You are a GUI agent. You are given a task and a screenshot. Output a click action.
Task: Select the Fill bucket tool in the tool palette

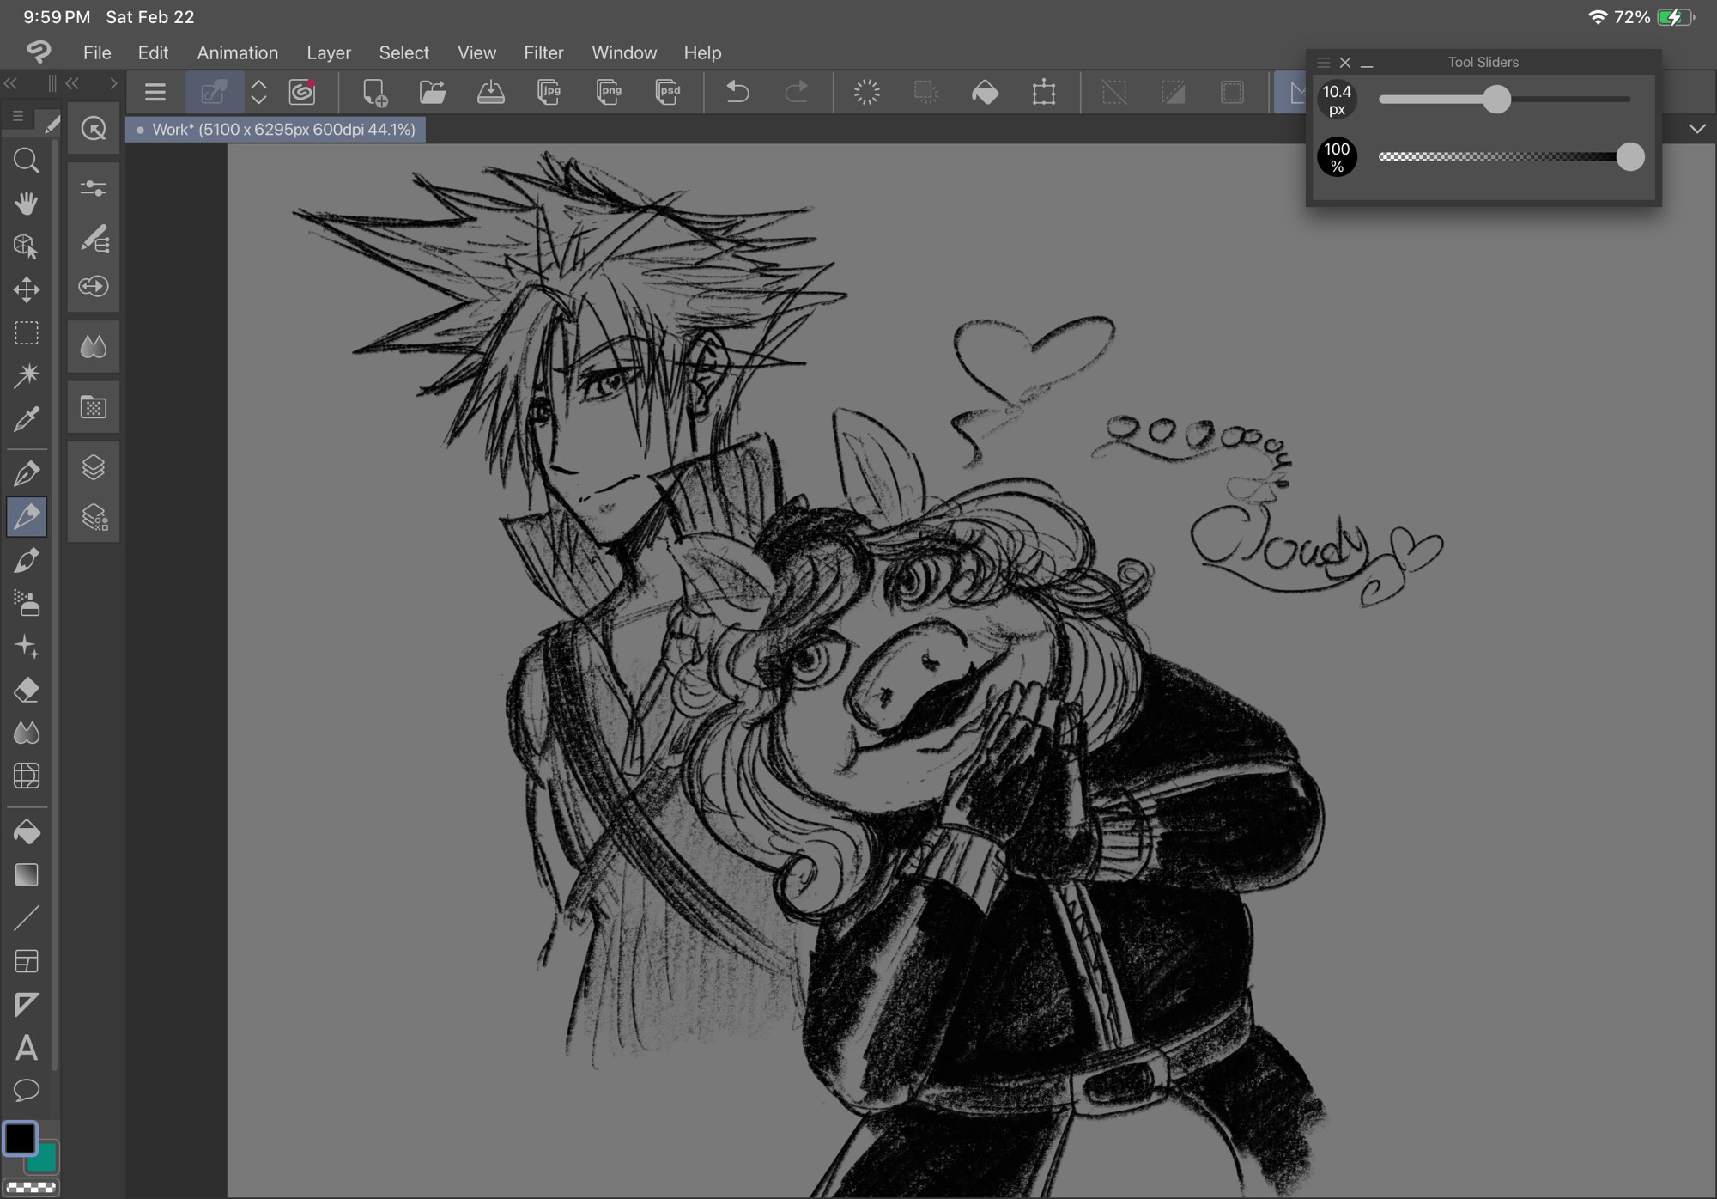(27, 831)
